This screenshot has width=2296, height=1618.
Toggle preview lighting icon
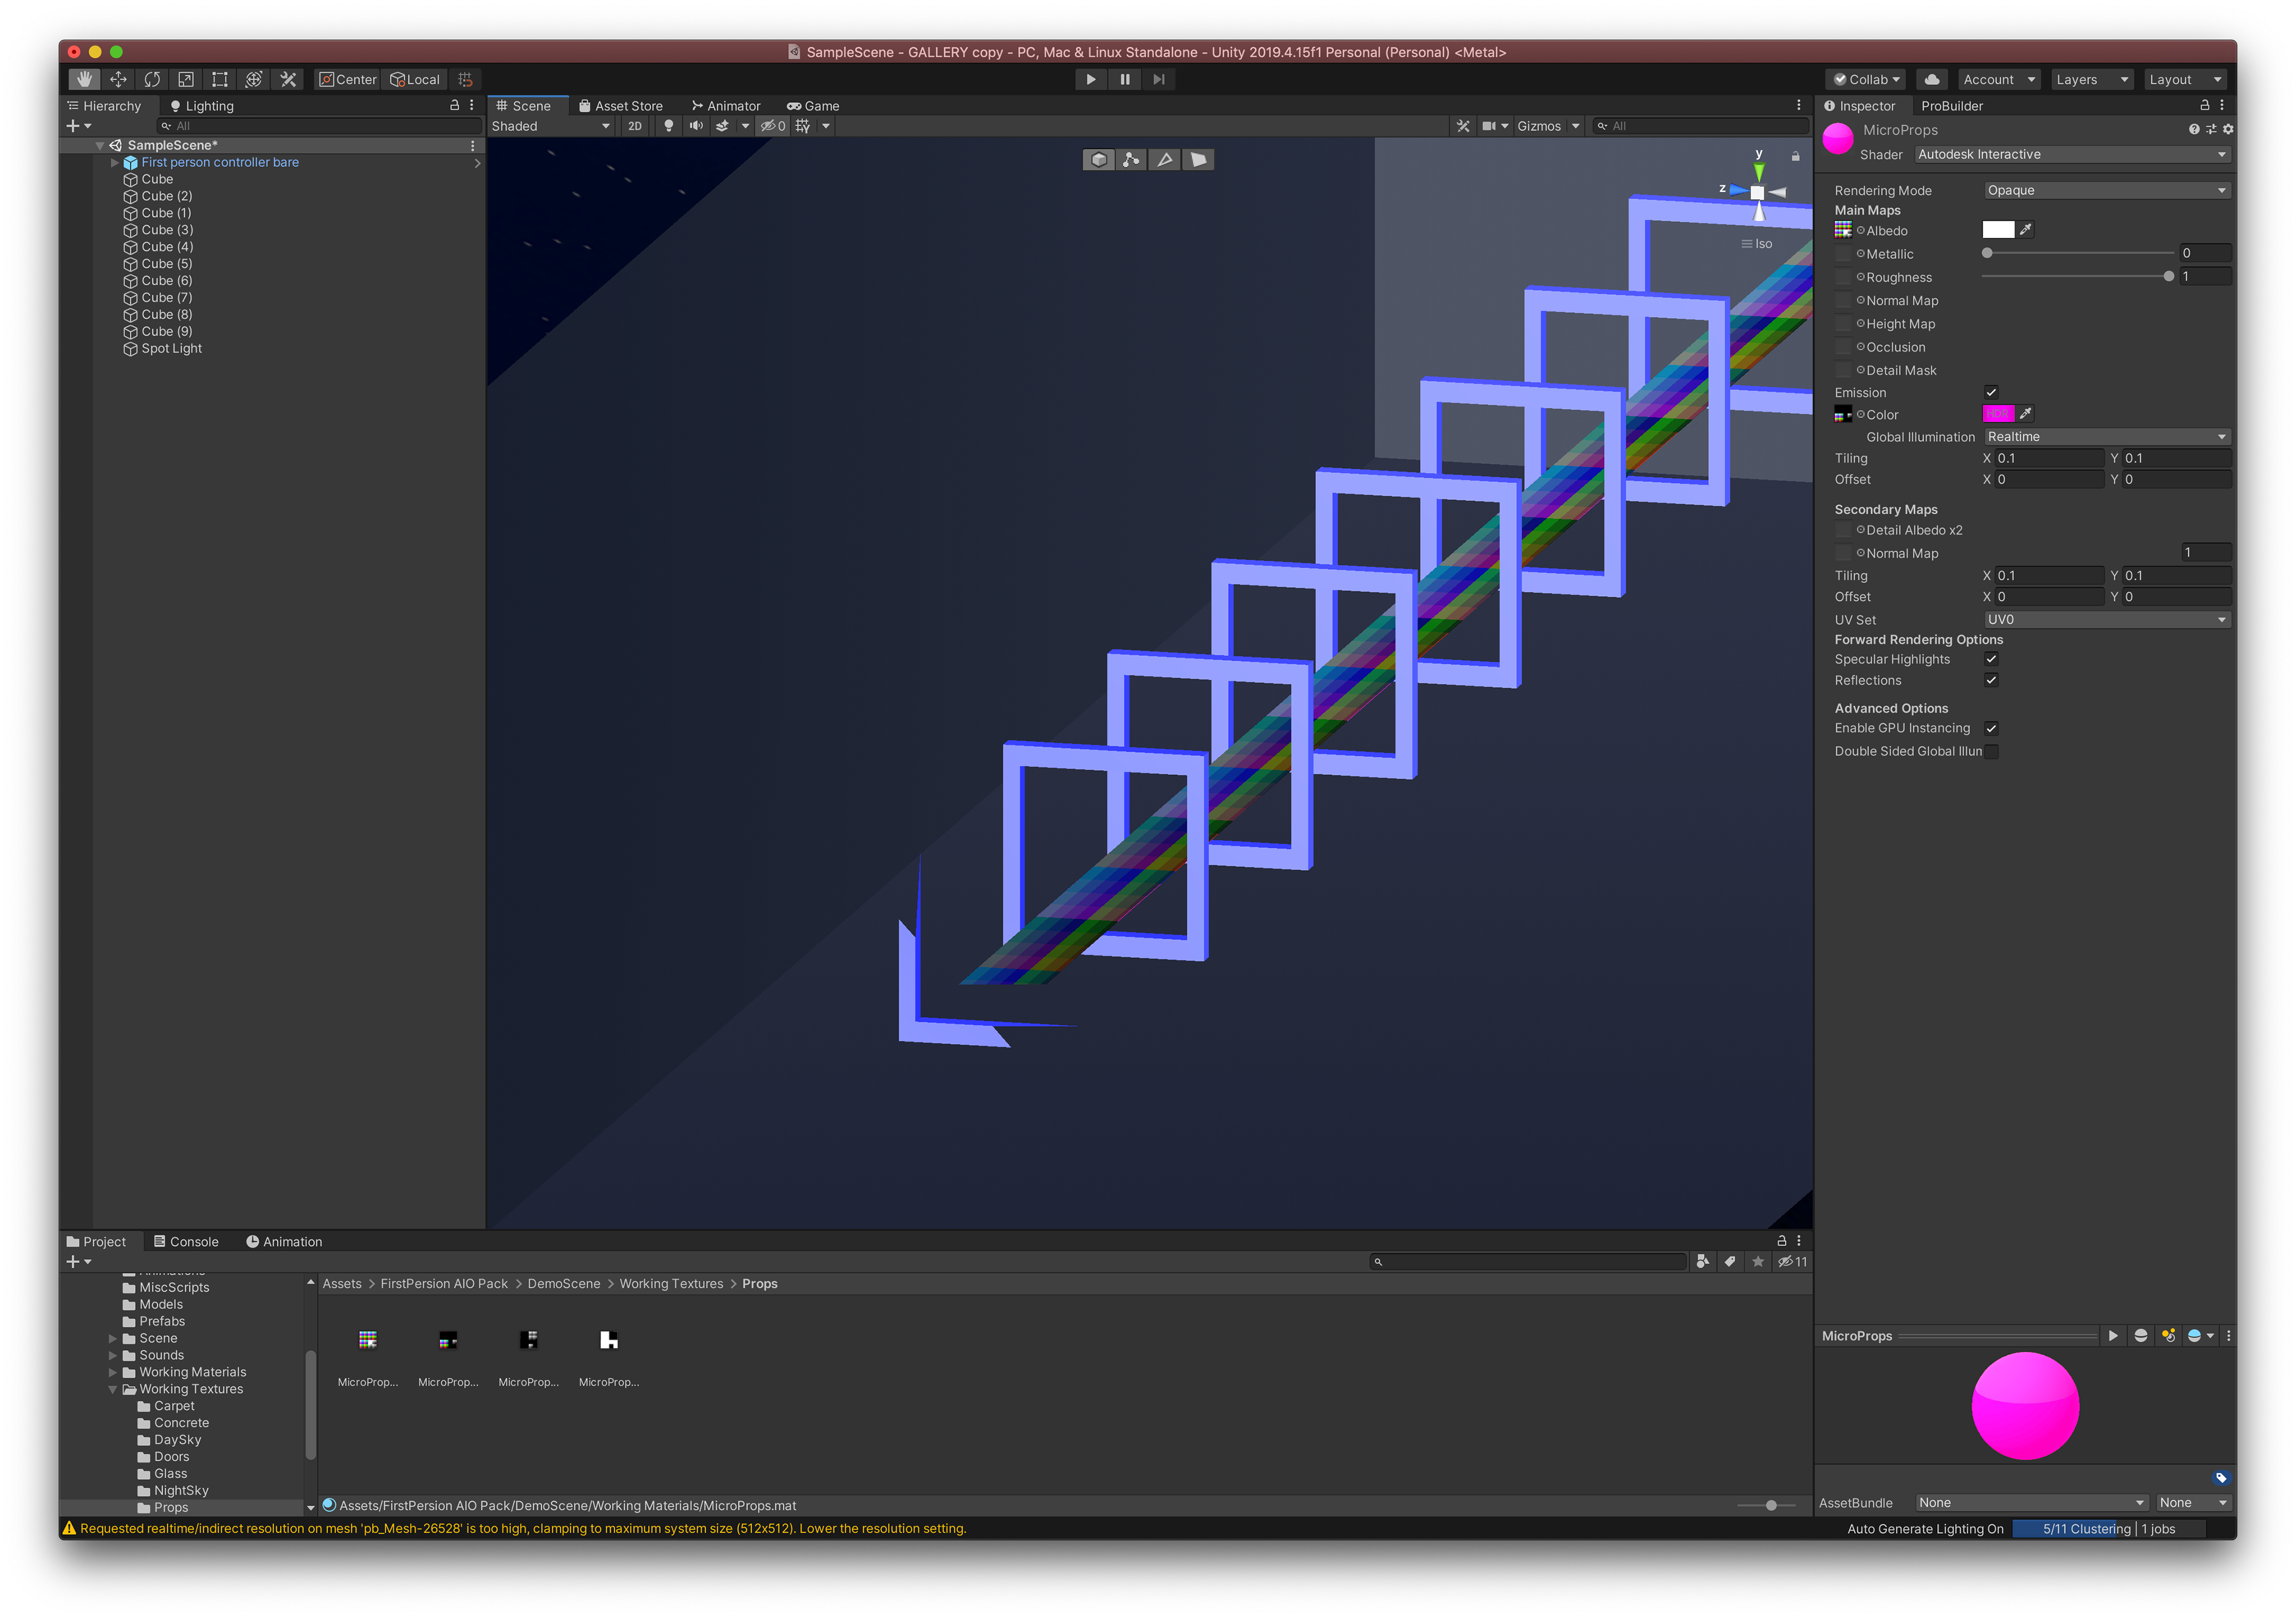click(2168, 1336)
